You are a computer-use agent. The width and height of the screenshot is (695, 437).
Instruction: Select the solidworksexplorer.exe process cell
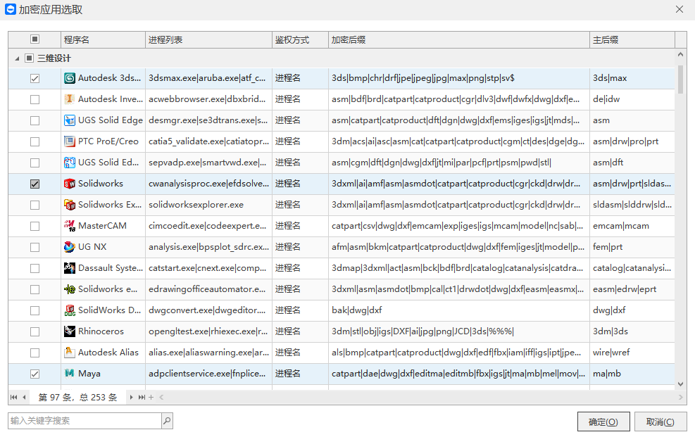(208, 205)
